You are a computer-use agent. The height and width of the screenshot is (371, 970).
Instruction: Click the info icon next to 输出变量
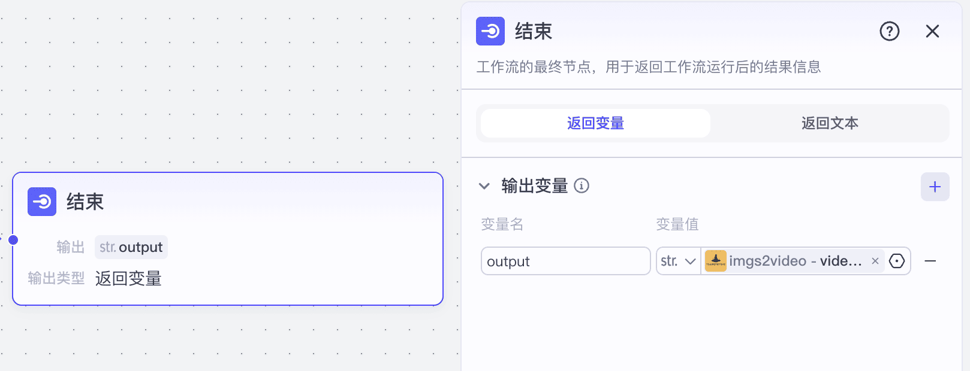pos(582,186)
